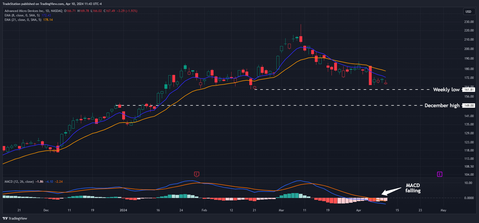This screenshot has width=479, height=223.
Task: Click the 2024 date axis label
Action: 123,210
